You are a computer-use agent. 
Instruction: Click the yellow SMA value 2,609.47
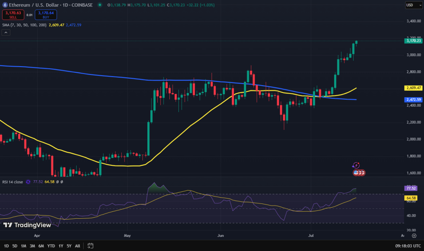click(x=56, y=25)
